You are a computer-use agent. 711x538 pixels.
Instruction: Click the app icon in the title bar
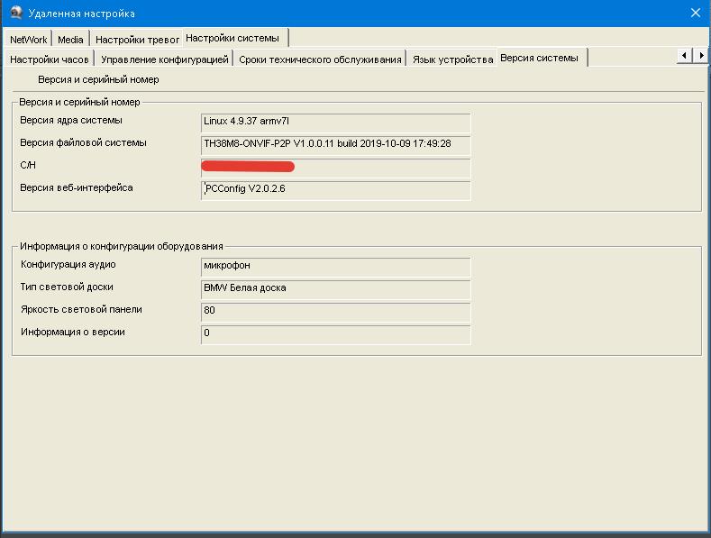pyautogui.click(x=15, y=13)
